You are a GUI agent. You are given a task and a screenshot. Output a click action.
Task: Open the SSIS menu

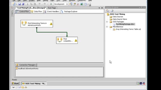tap(58, 0)
